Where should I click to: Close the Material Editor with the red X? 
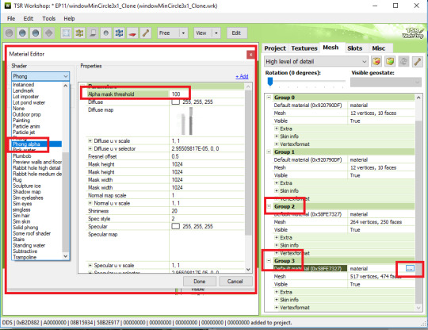point(250,55)
